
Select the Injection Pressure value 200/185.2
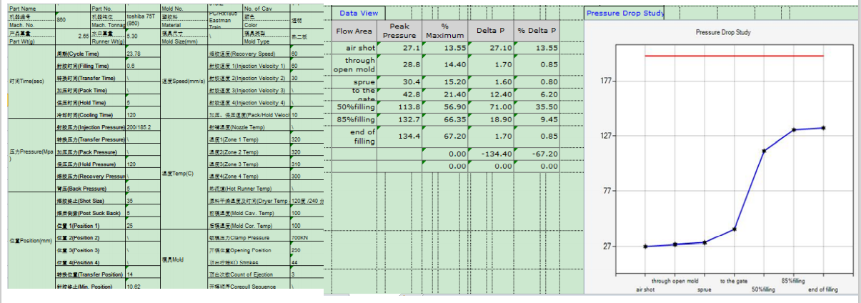[x=142, y=127]
